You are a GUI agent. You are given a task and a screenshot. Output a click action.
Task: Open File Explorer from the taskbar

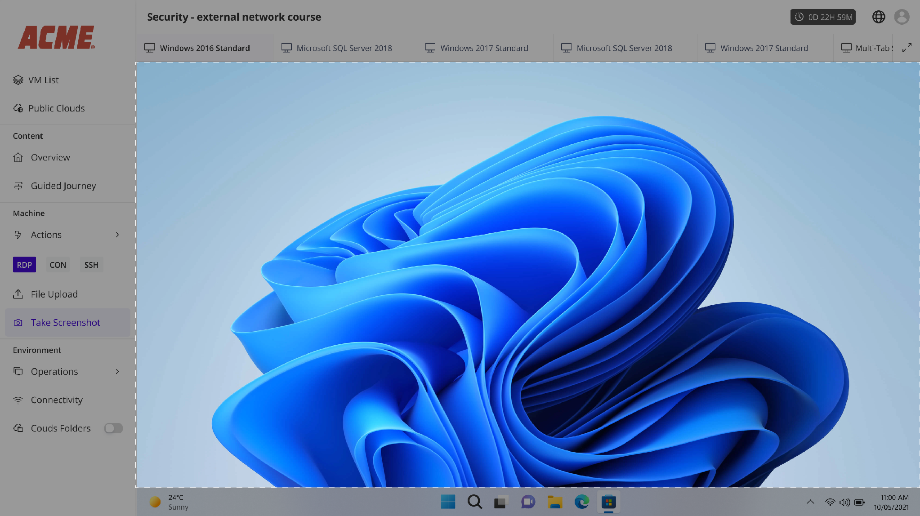555,502
